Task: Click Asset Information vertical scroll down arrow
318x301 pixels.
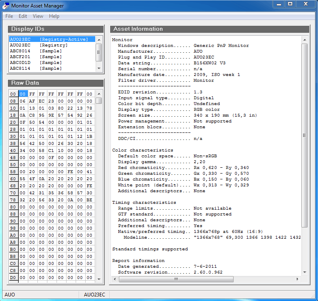Action: tap(304, 272)
